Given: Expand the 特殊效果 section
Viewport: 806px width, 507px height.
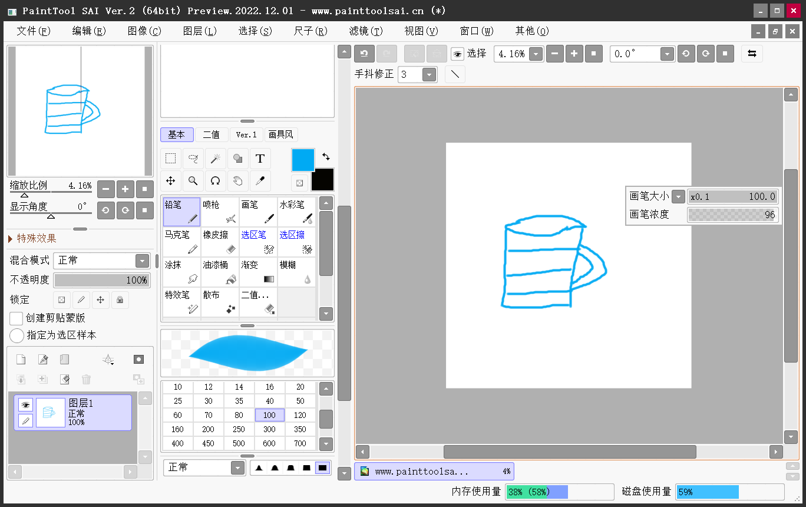Looking at the screenshot, I should (32, 239).
